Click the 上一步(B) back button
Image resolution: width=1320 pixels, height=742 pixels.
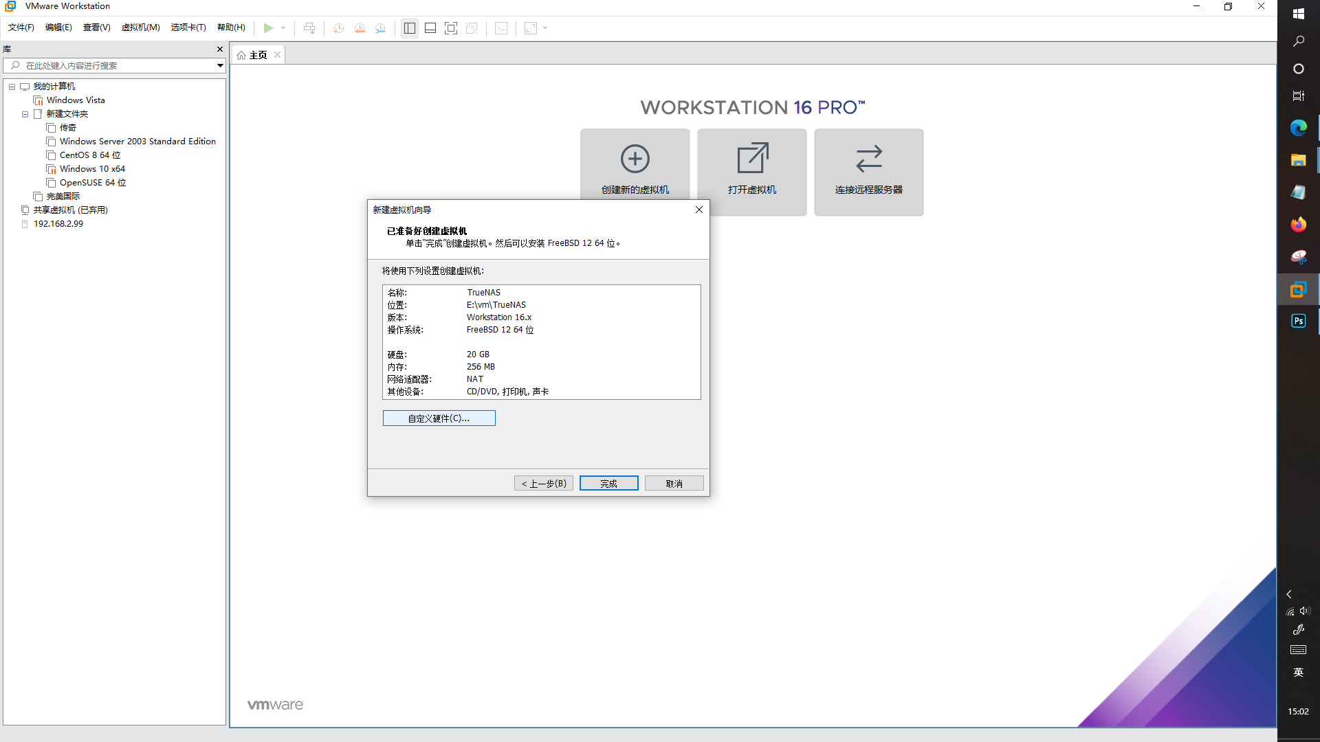tap(543, 484)
